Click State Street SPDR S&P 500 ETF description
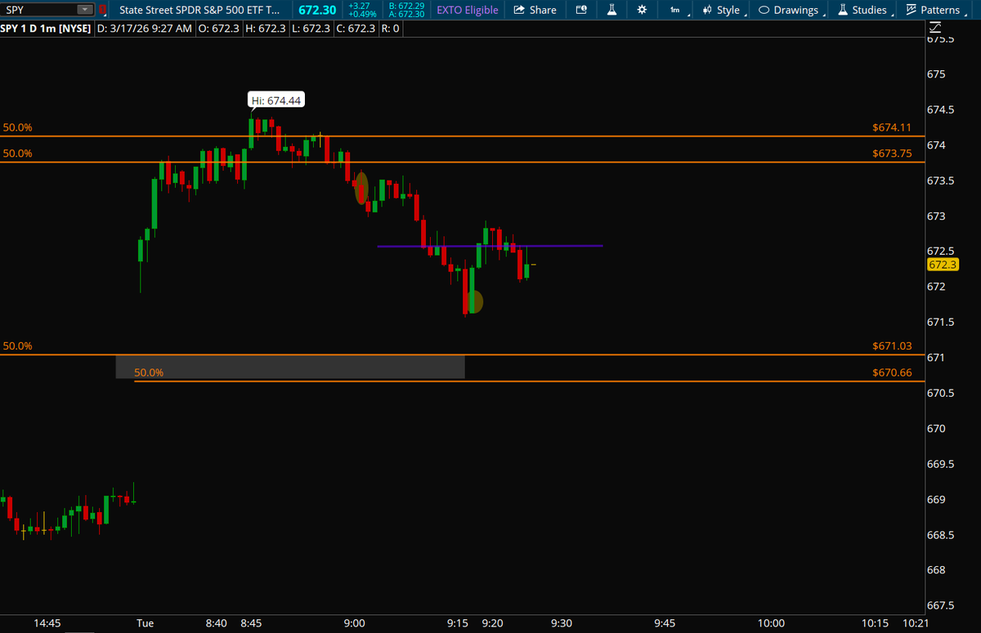Viewport: 981px width, 633px height. [x=199, y=10]
